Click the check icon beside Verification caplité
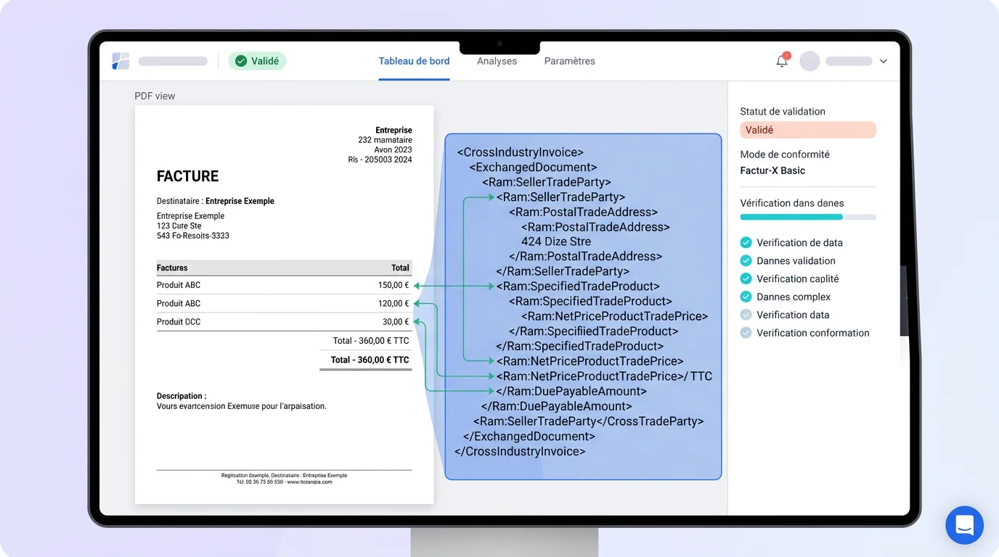Viewport: 999px width, 557px height. point(746,278)
